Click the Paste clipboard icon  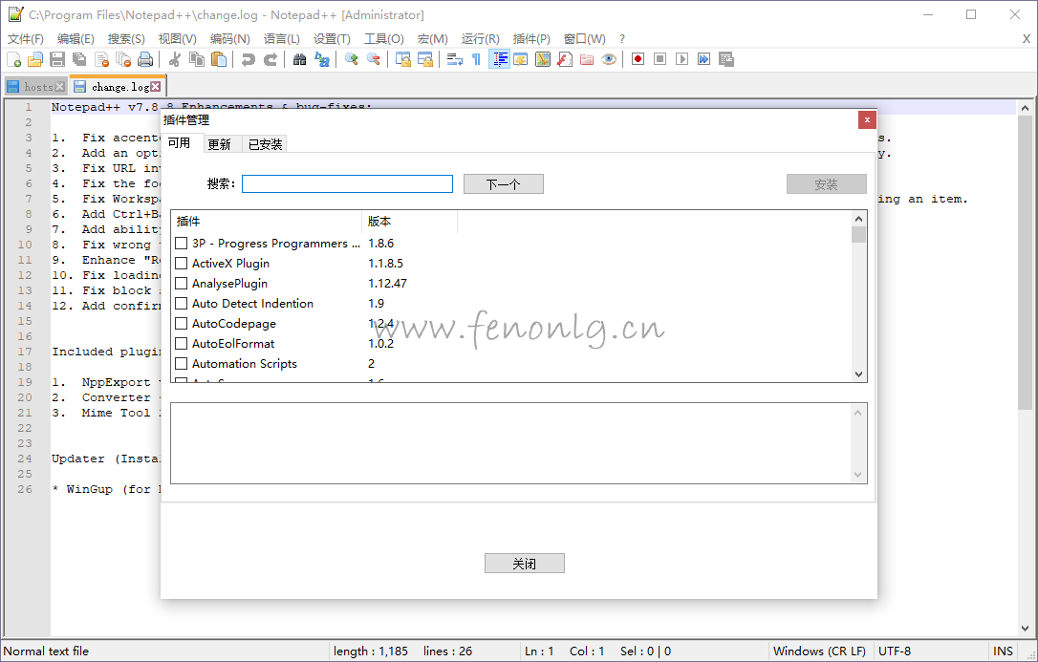tap(219, 59)
